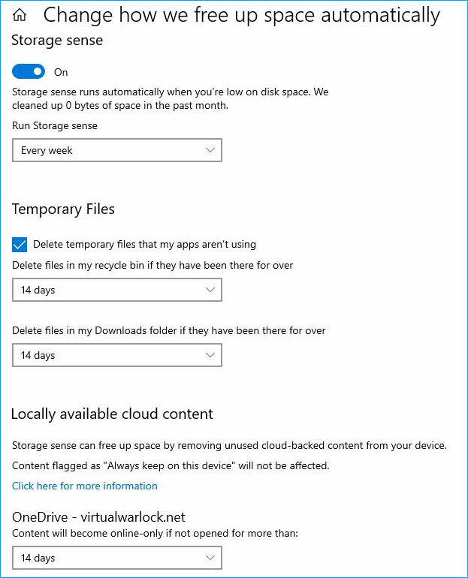Click the "Temporary Files" section heading
Image resolution: width=468 pixels, height=578 pixels.
[63, 209]
